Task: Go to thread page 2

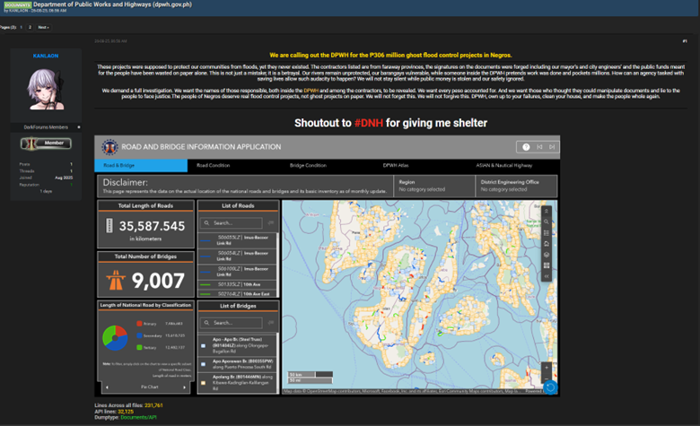Action: click(x=30, y=27)
